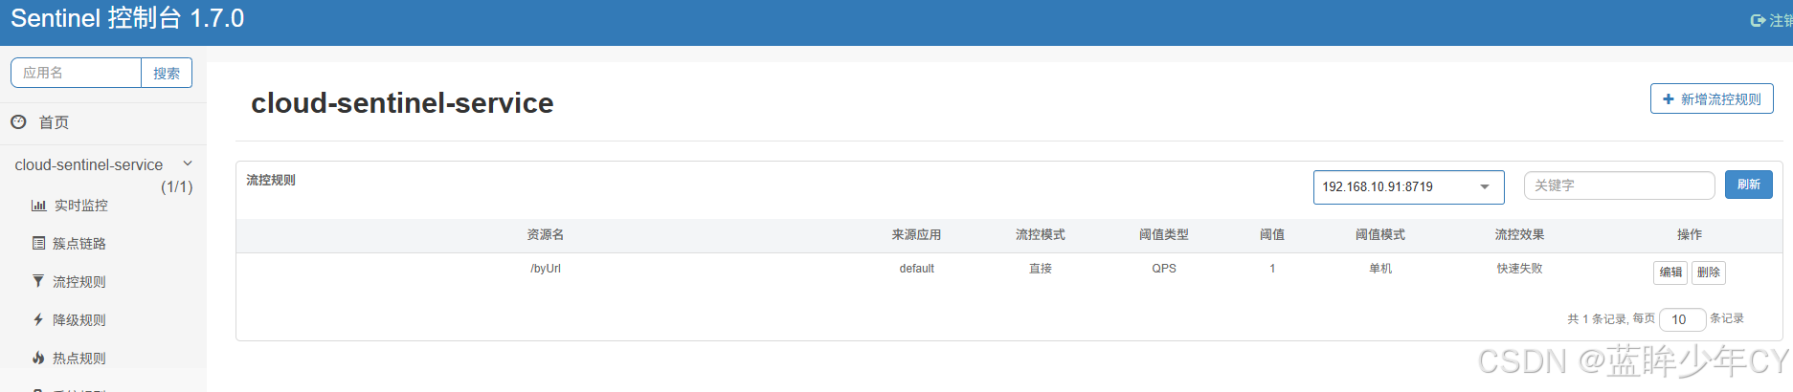Click the 阈值类型 column header
This screenshot has height=392, width=1793.
pos(1164,234)
